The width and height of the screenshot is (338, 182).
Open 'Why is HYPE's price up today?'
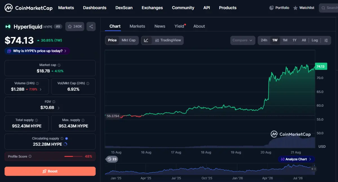37,51
